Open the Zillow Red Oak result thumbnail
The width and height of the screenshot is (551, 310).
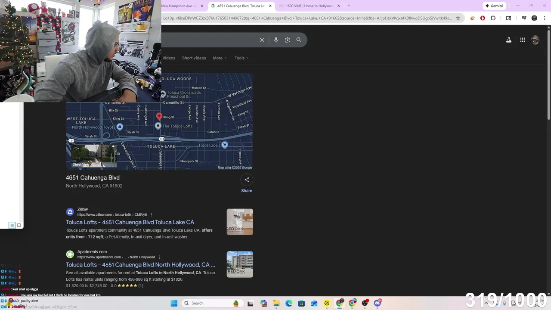pyautogui.click(x=240, y=222)
